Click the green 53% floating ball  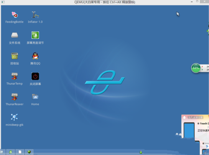(x=196, y=68)
